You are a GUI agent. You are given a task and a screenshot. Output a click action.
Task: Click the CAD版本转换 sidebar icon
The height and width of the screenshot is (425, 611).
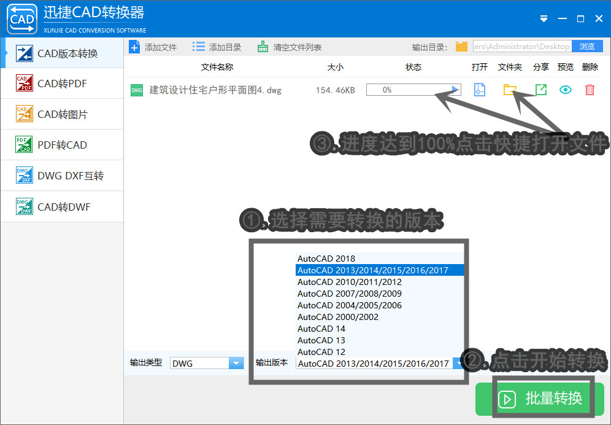pos(24,53)
